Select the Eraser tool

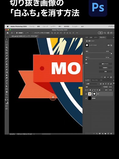7,70
